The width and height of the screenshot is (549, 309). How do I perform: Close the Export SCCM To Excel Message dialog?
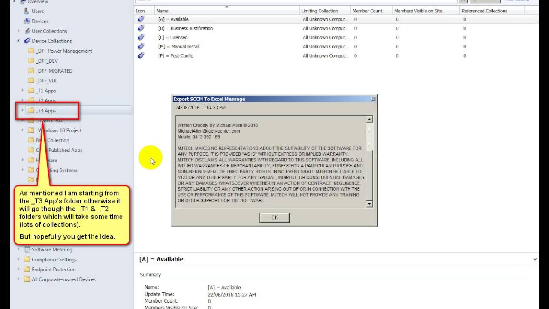click(x=373, y=99)
